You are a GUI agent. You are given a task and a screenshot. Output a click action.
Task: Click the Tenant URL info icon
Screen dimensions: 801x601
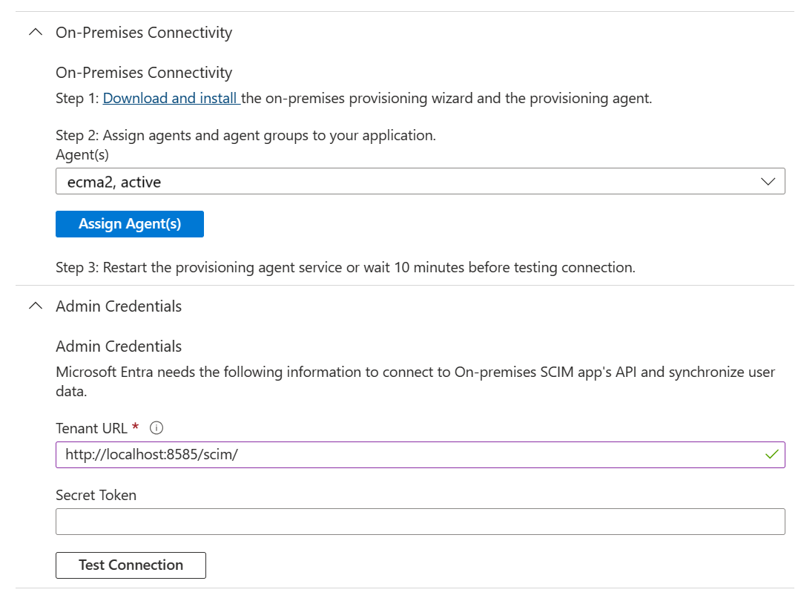tap(156, 428)
